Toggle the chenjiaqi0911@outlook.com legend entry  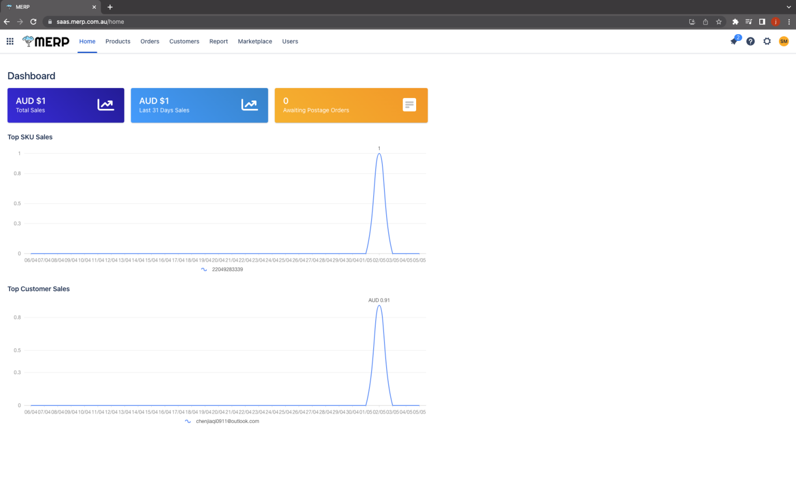pos(222,421)
